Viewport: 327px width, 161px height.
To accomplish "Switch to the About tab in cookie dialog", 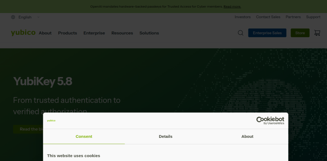I will click(x=247, y=136).
